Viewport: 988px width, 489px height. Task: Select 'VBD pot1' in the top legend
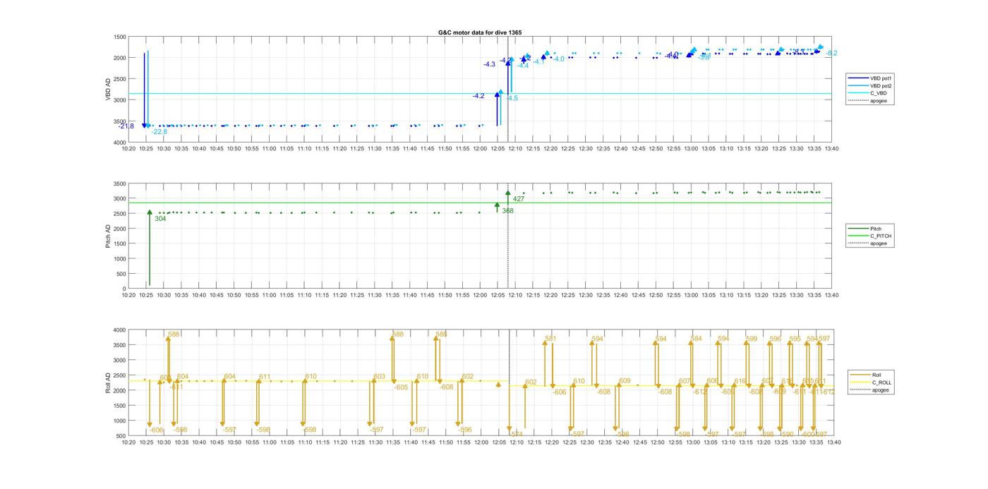coord(880,78)
